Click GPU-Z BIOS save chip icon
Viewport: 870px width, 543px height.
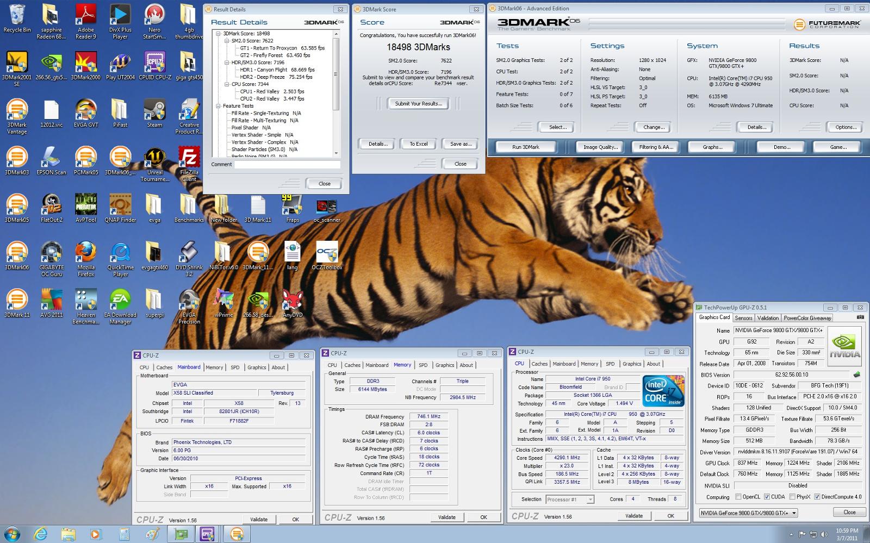tap(857, 375)
